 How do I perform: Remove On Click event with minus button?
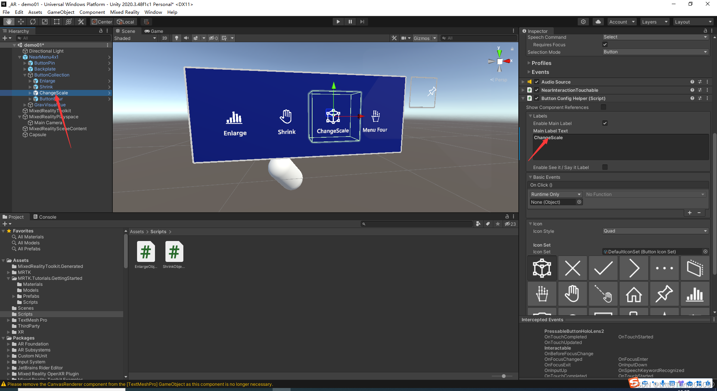click(x=699, y=213)
